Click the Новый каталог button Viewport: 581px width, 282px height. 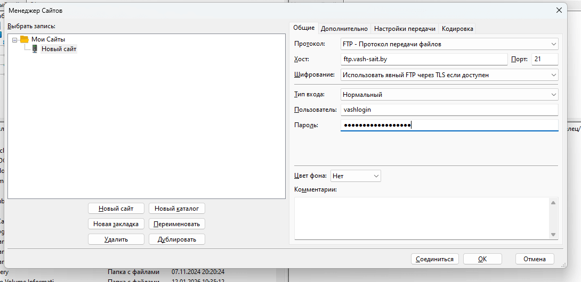point(177,209)
